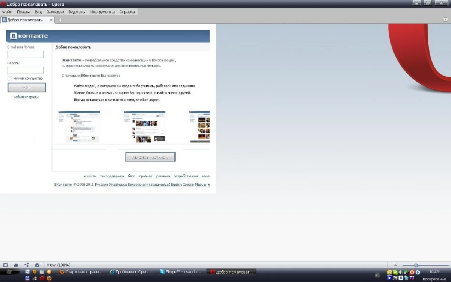Click the VKontakte logo in page header
Image resolution: width=451 pixels, height=282 pixels.
point(29,36)
